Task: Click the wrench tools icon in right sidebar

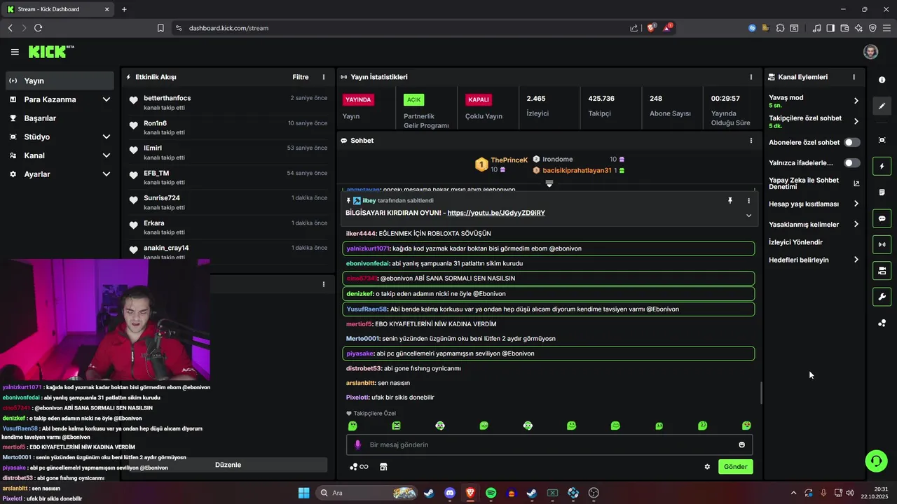Action: click(x=882, y=297)
